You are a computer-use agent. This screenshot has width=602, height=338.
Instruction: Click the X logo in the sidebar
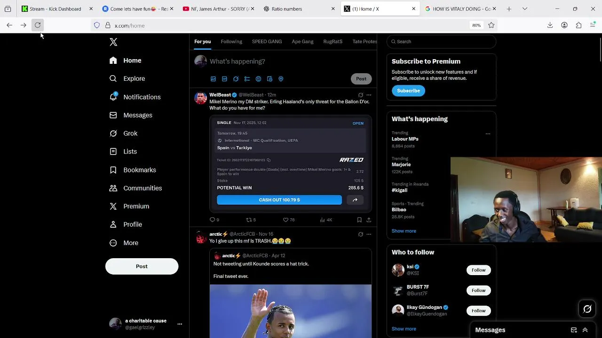(x=113, y=42)
